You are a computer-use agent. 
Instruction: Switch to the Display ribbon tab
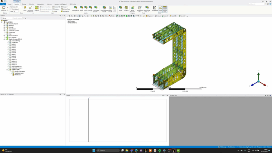(24, 4)
